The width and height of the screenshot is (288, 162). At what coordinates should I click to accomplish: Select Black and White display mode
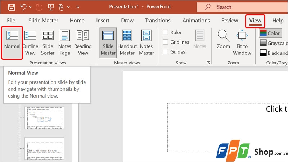(273, 53)
